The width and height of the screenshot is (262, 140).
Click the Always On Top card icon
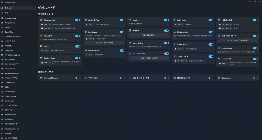point(86,20)
